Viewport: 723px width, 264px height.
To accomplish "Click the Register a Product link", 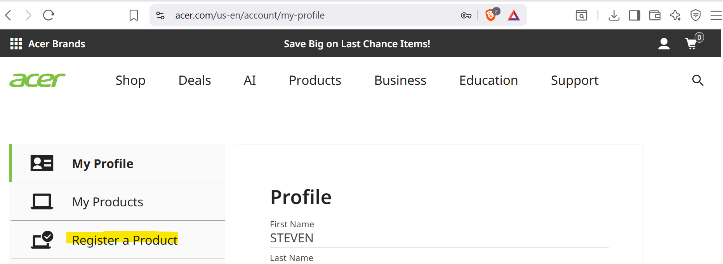I will coord(125,240).
